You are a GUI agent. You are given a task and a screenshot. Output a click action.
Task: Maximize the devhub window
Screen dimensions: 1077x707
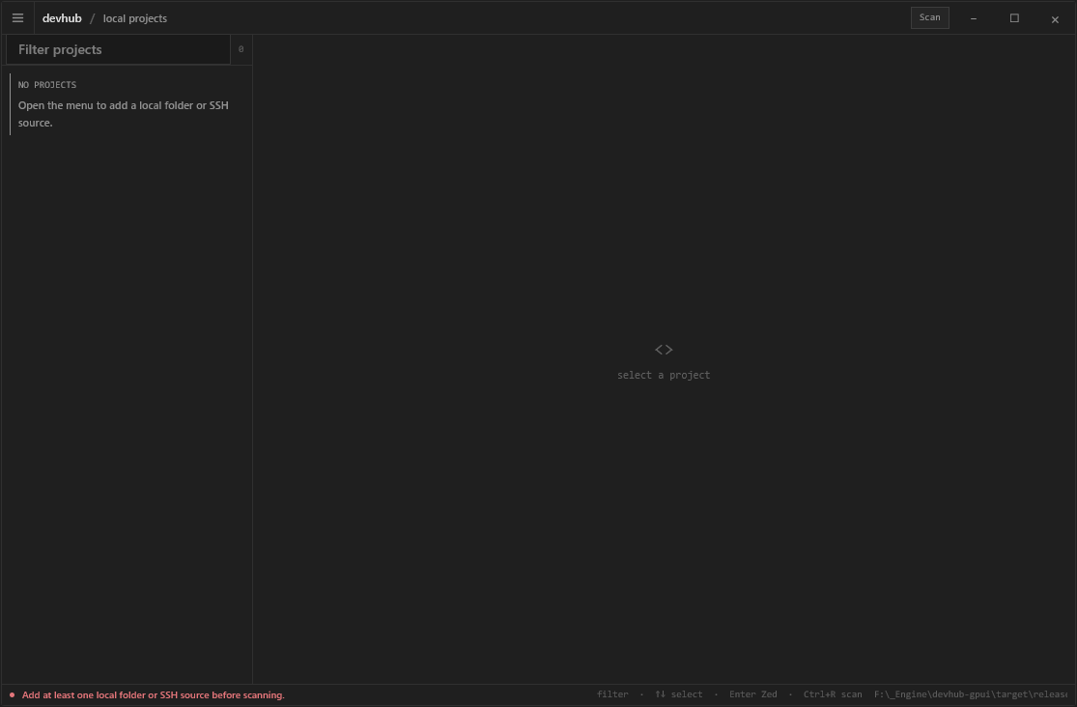[1014, 18]
